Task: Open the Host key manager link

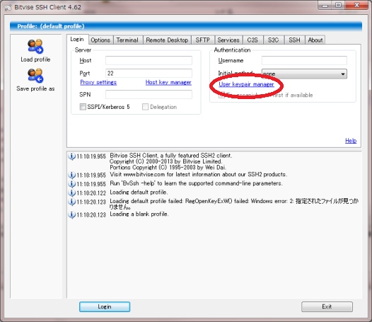Action: pos(168,82)
